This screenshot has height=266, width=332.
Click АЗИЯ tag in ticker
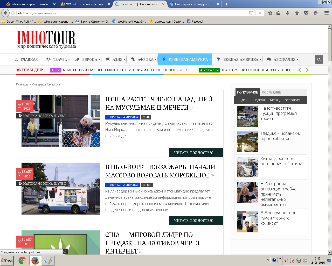[56, 70]
